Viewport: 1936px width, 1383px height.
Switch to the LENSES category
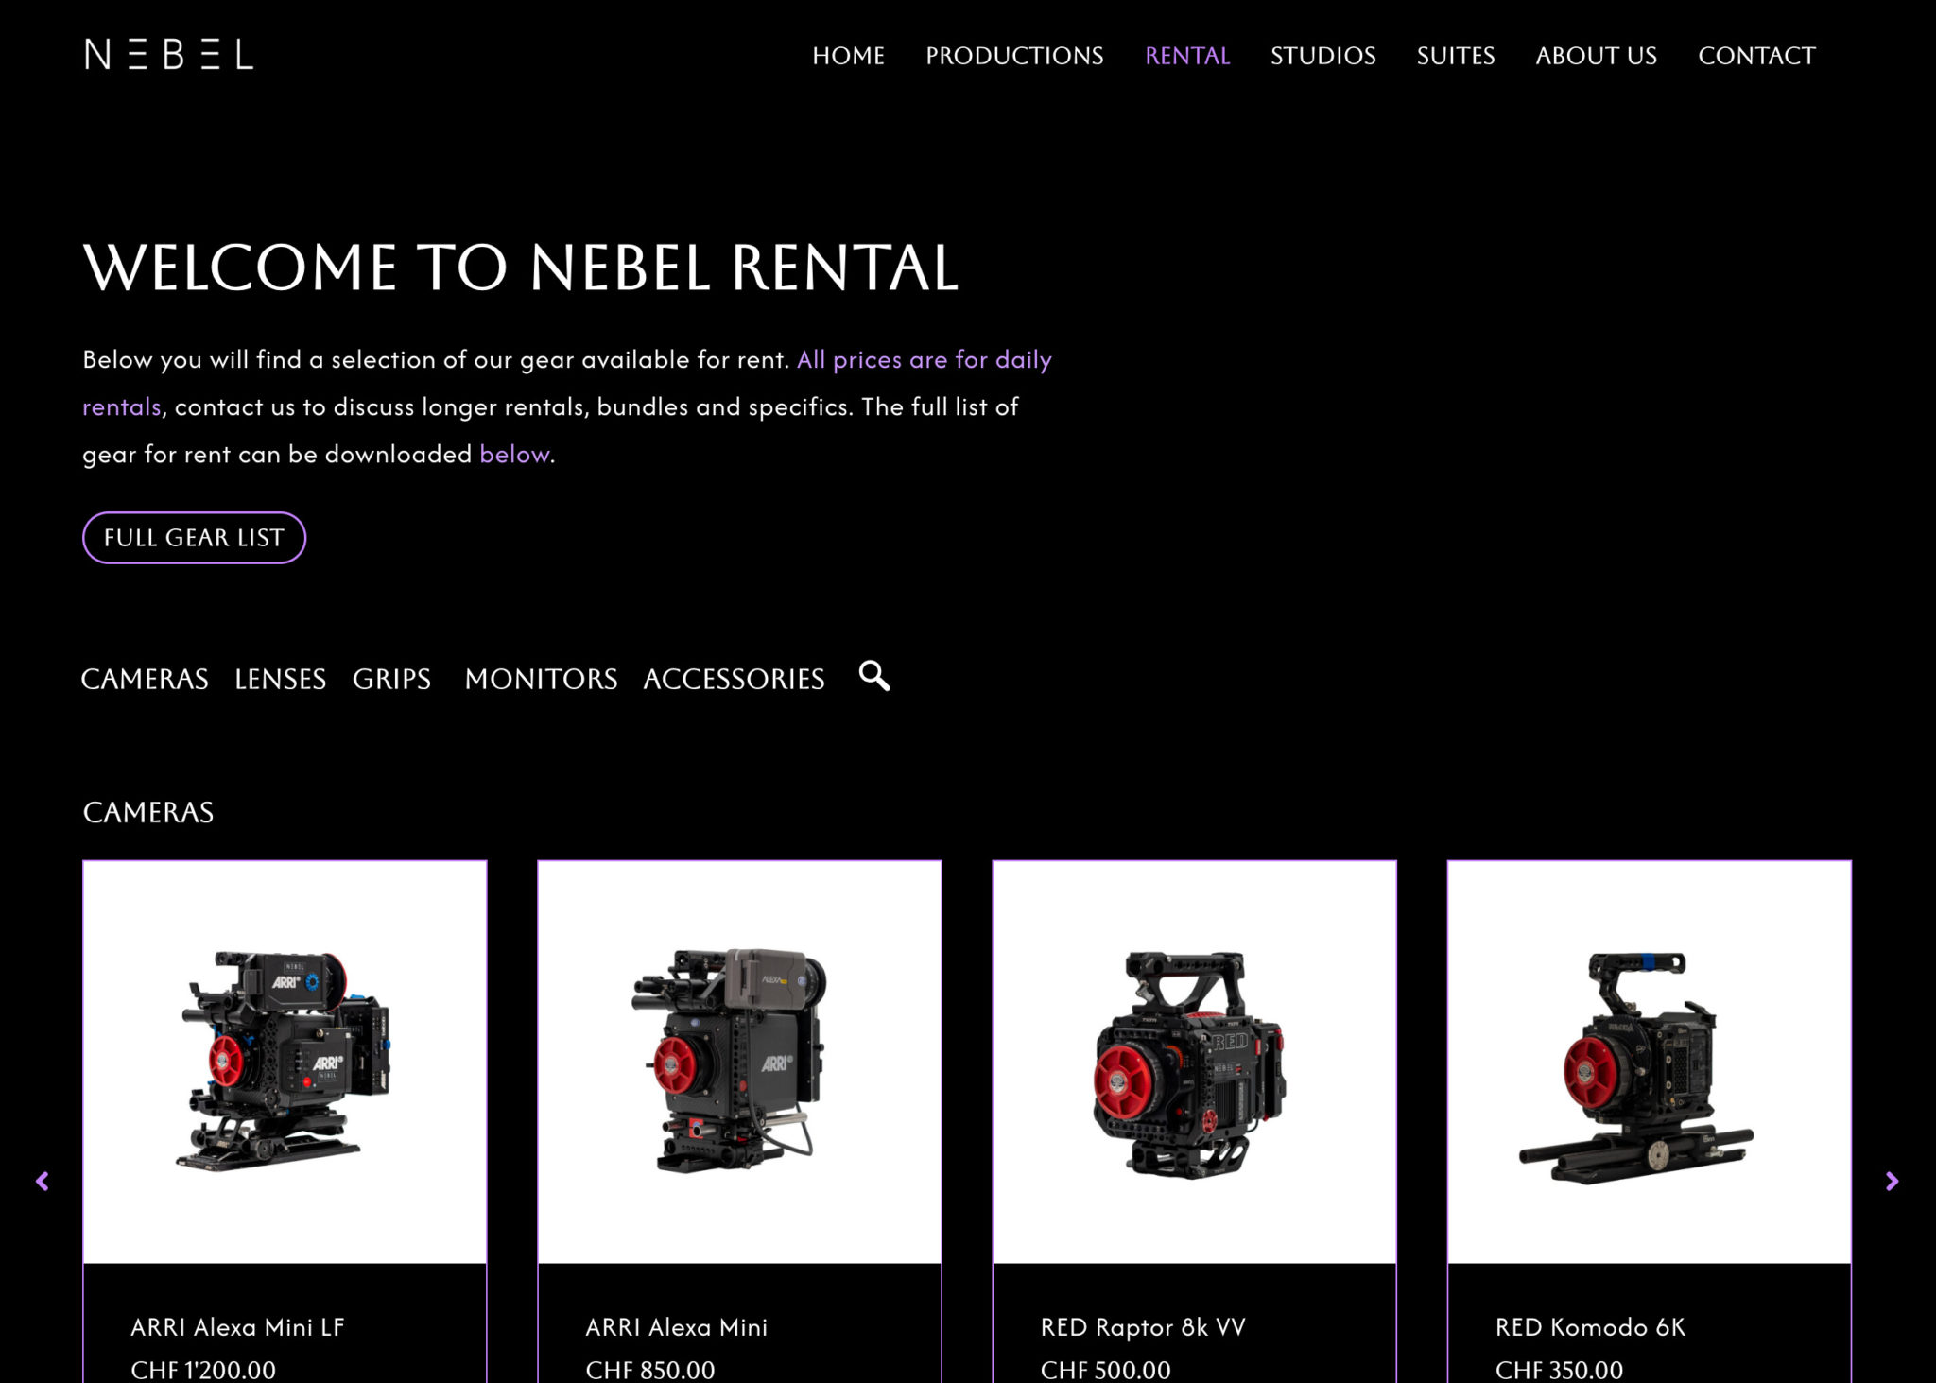click(280, 679)
